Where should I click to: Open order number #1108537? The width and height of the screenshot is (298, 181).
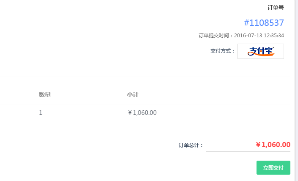pos(264,23)
